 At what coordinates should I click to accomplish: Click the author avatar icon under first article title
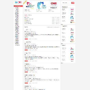pyautogui.click(x=25, y=32)
